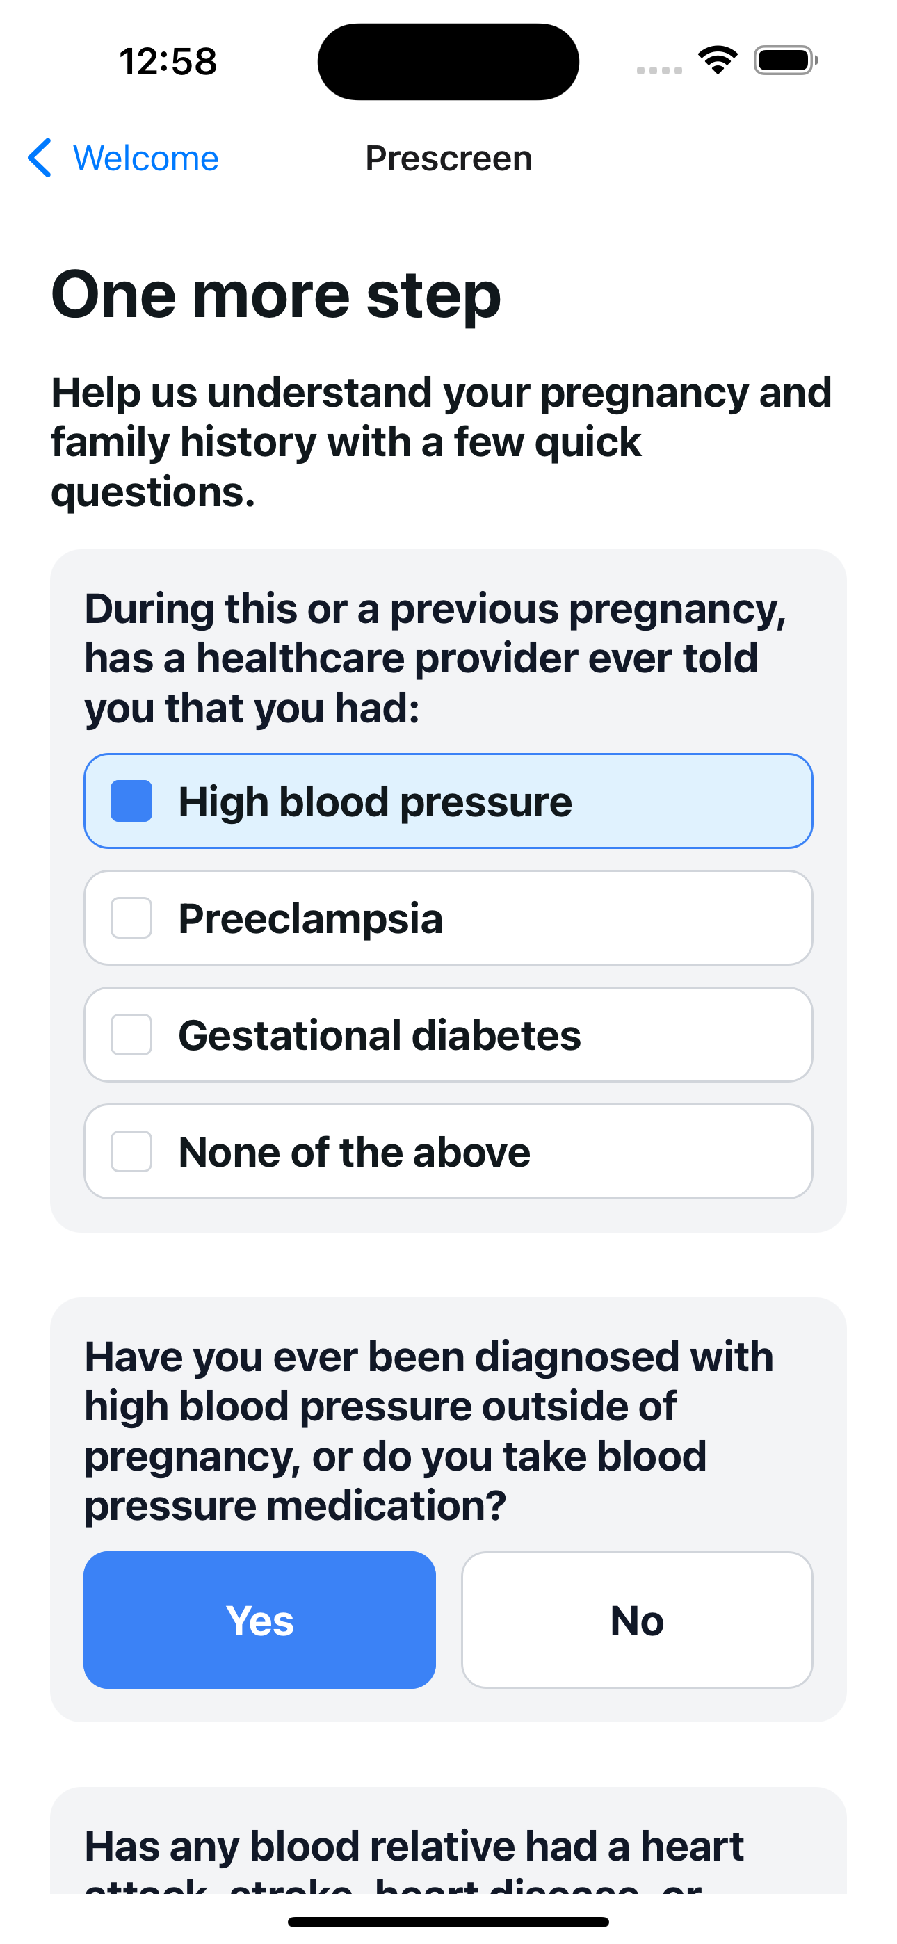This screenshot has height=1944, width=897.
Task: Select the Preeclampsia option row
Action: tap(448, 918)
